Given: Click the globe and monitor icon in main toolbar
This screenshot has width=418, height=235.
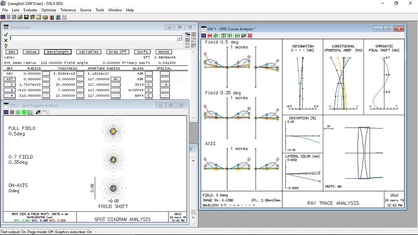Looking at the screenshot, I should click(58, 17).
